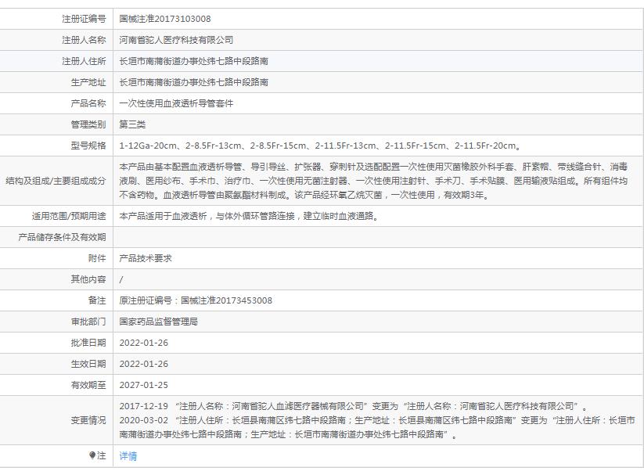Click 产品技术要求 in the 附件 row
The height and width of the screenshot is (471, 644).
tap(146, 258)
